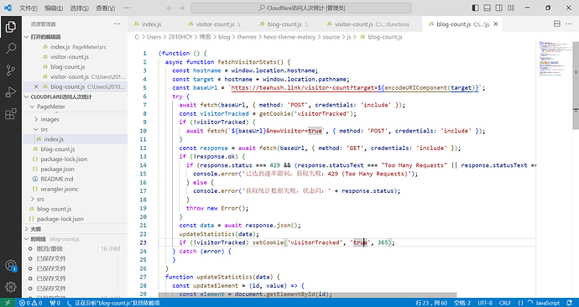Screen dimensions: 579x307
Task: Toggle primary side bar layout icon
Action: [476, 8]
